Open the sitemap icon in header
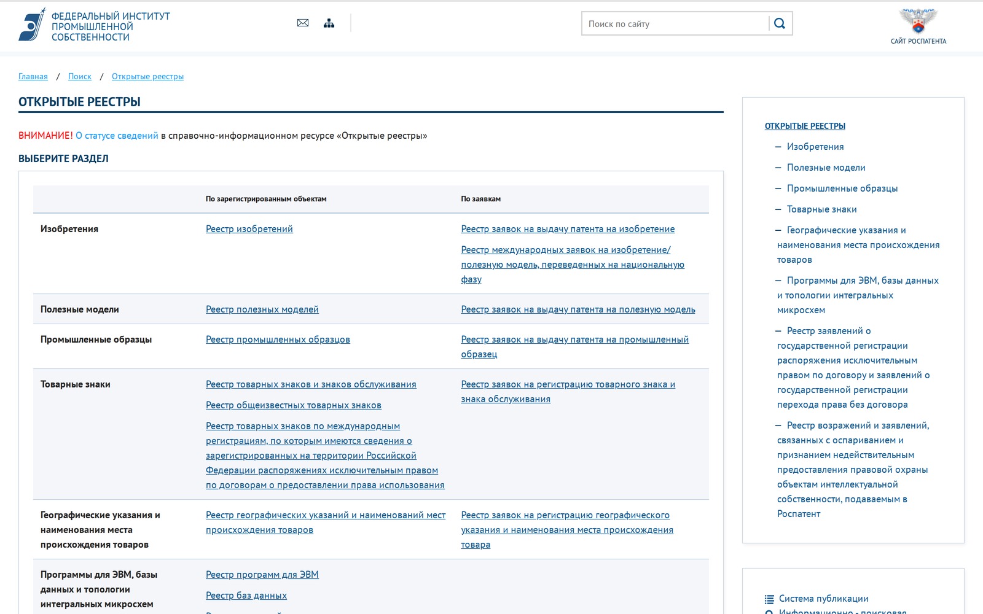This screenshot has height=614, width=983. coord(329,23)
